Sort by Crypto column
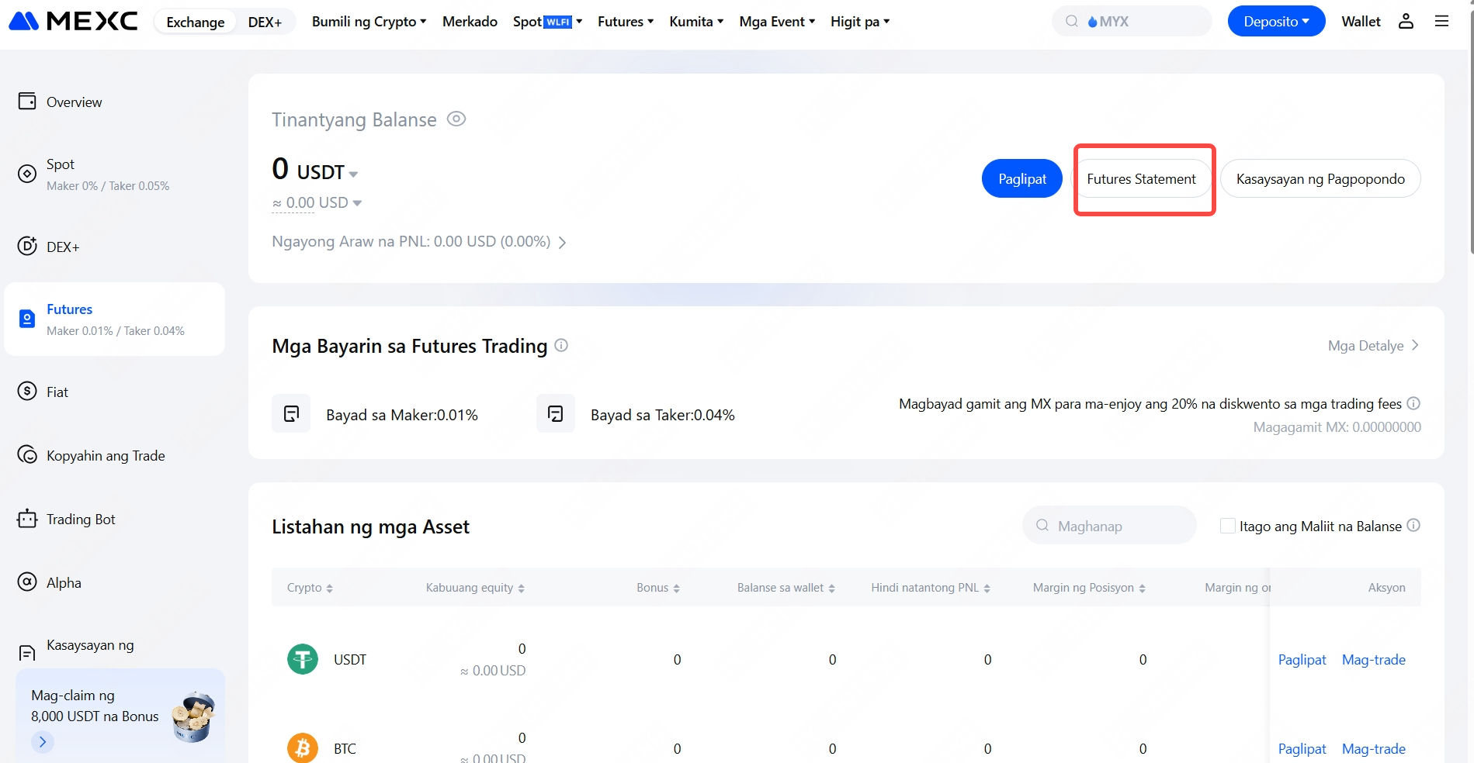The height and width of the screenshot is (763, 1474). coord(310,588)
